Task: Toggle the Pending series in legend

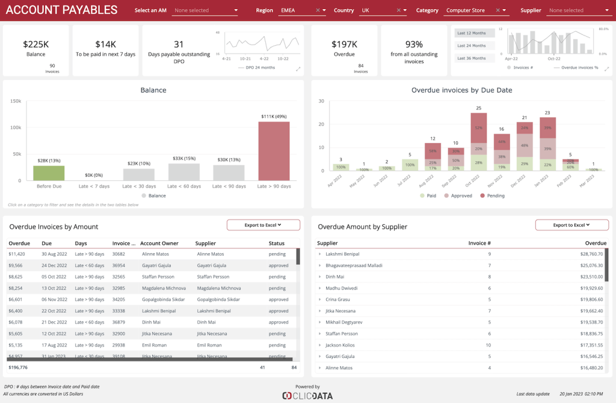Action: [x=483, y=195]
